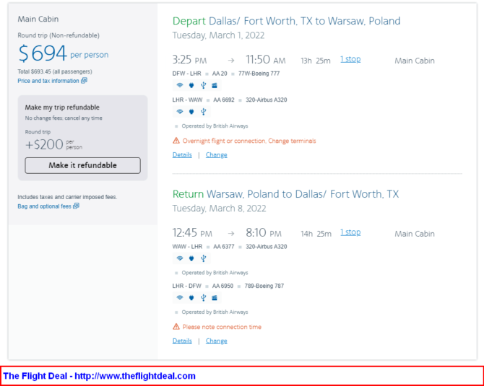Viewport: 484px width, 386px height.
Task: Click the 12:45 PM departure time
Action: [x=192, y=233]
